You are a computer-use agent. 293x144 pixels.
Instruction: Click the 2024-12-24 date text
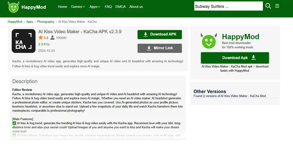coord(47,51)
